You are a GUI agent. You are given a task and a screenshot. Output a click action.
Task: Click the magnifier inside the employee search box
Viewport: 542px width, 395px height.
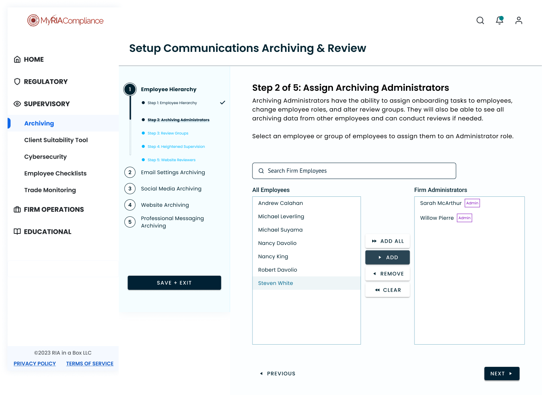(261, 171)
